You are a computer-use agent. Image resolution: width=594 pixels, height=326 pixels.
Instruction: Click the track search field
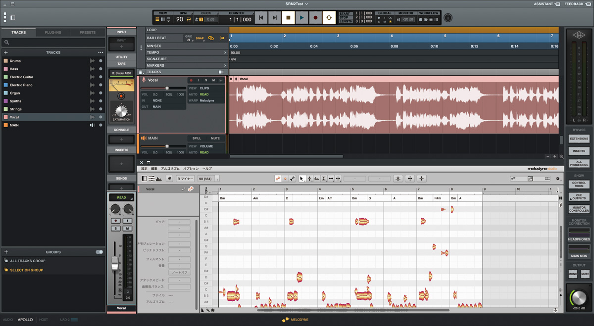[x=53, y=43]
